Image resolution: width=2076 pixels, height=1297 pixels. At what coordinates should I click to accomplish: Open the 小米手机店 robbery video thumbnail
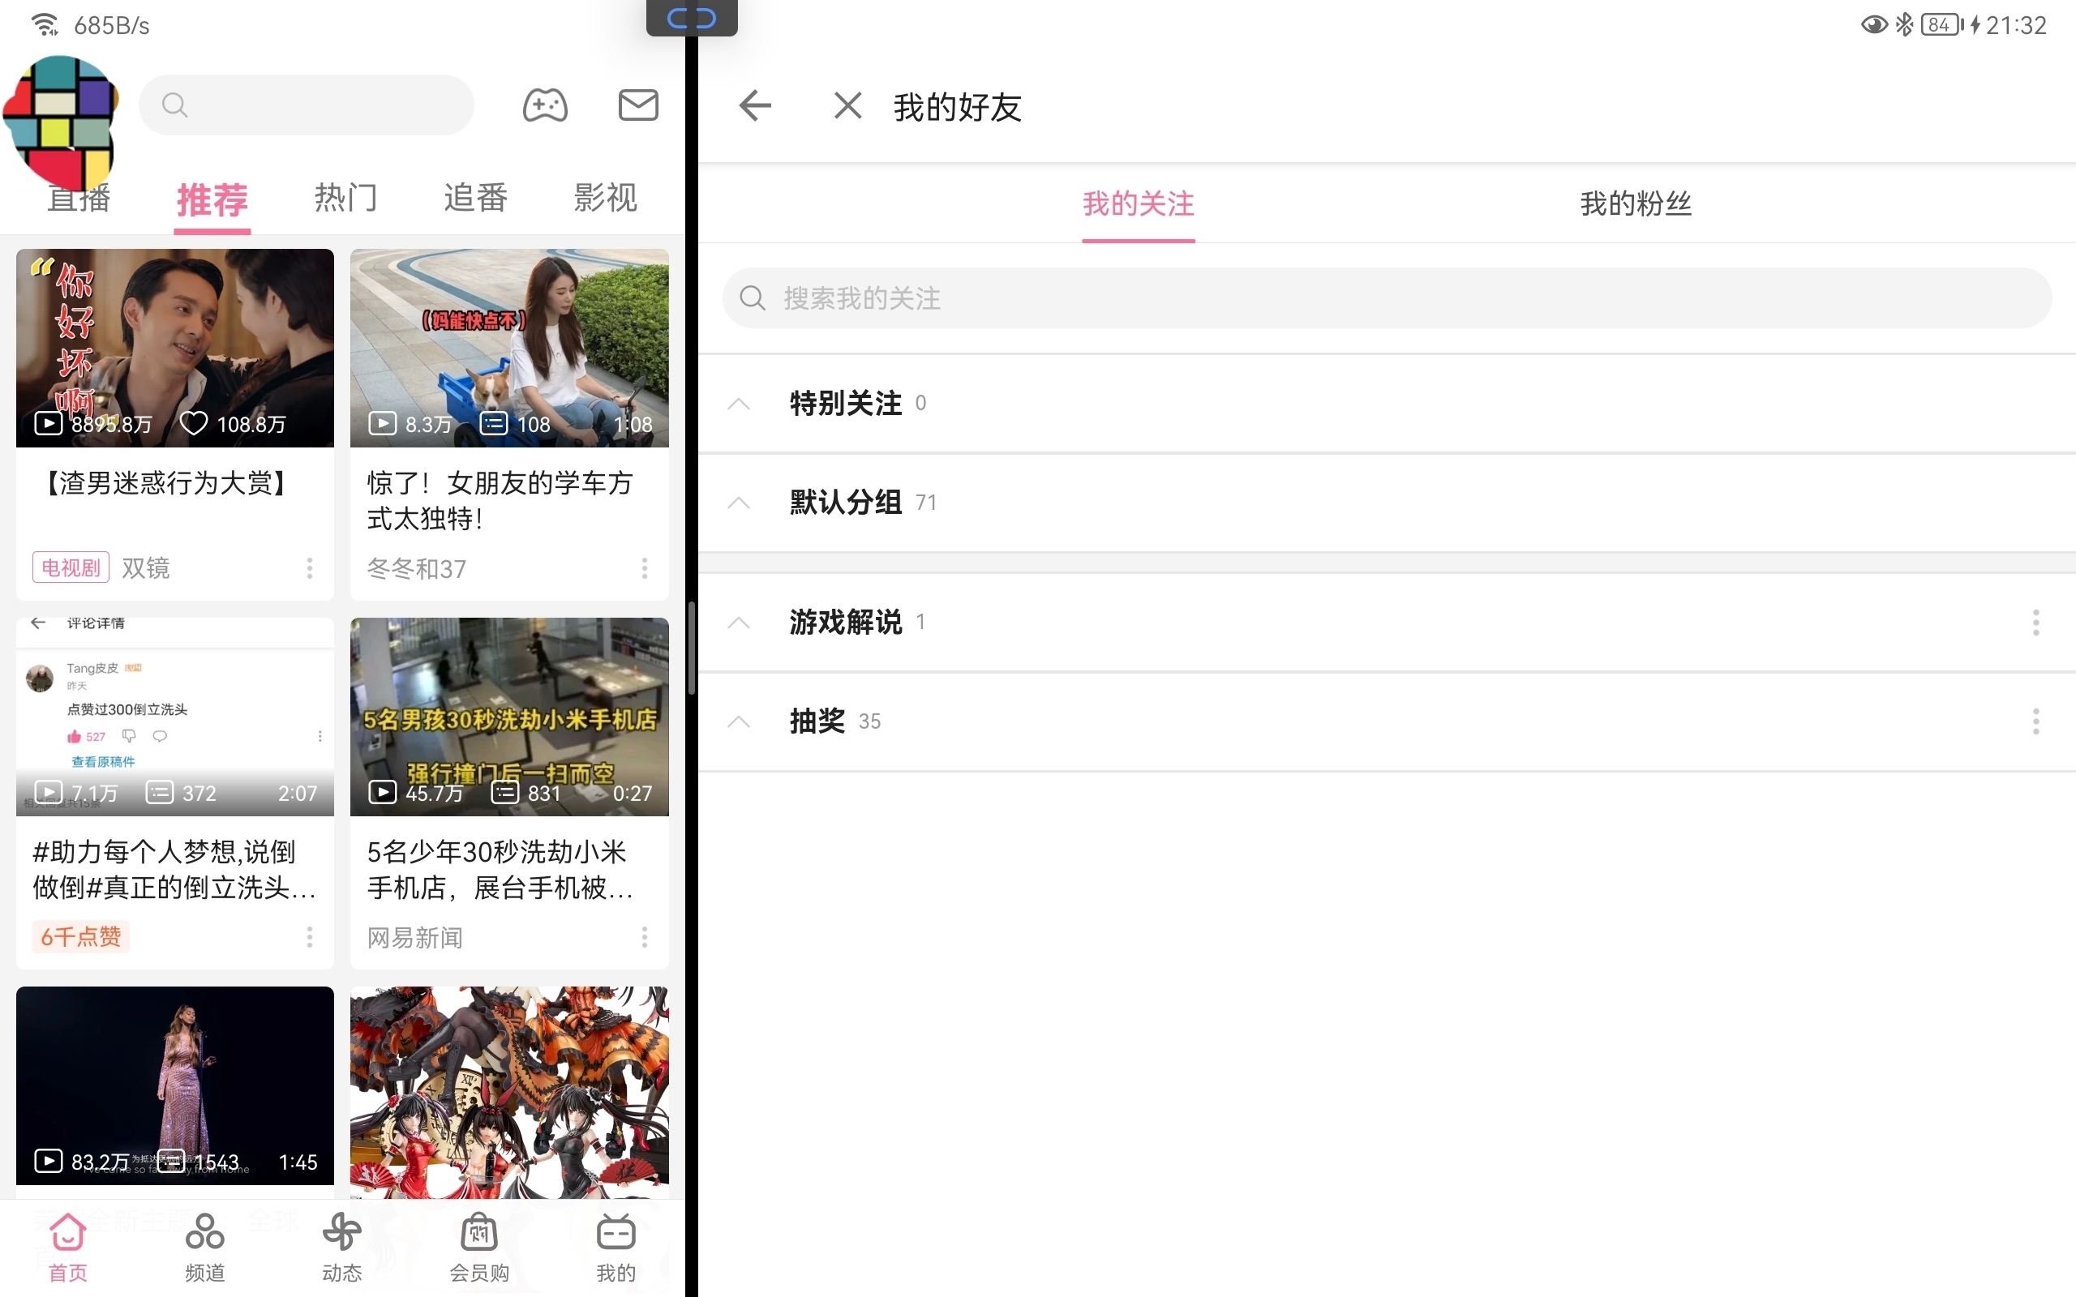point(509,717)
